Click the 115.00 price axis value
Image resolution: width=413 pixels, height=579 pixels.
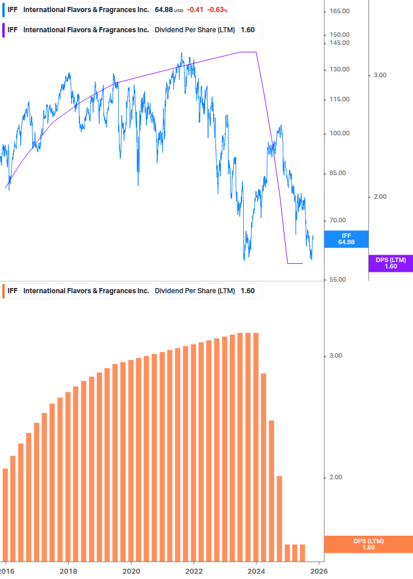(x=339, y=99)
